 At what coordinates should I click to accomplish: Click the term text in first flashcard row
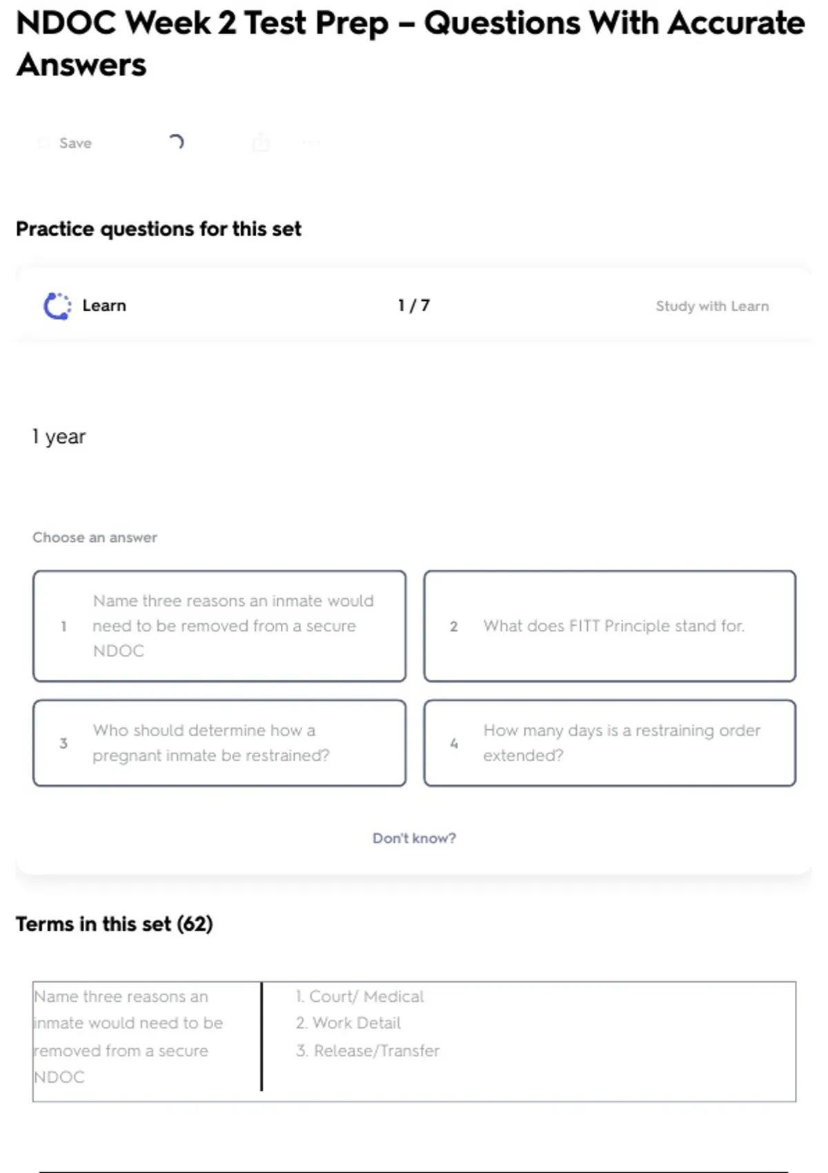(128, 1036)
